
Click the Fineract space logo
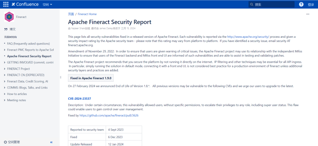(9, 17)
